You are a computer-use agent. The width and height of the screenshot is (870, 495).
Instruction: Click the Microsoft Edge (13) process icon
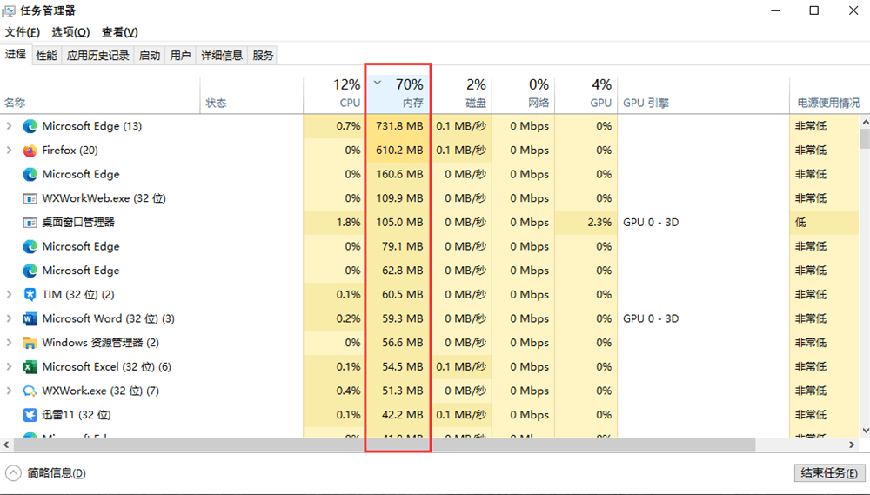[x=30, y=126]
